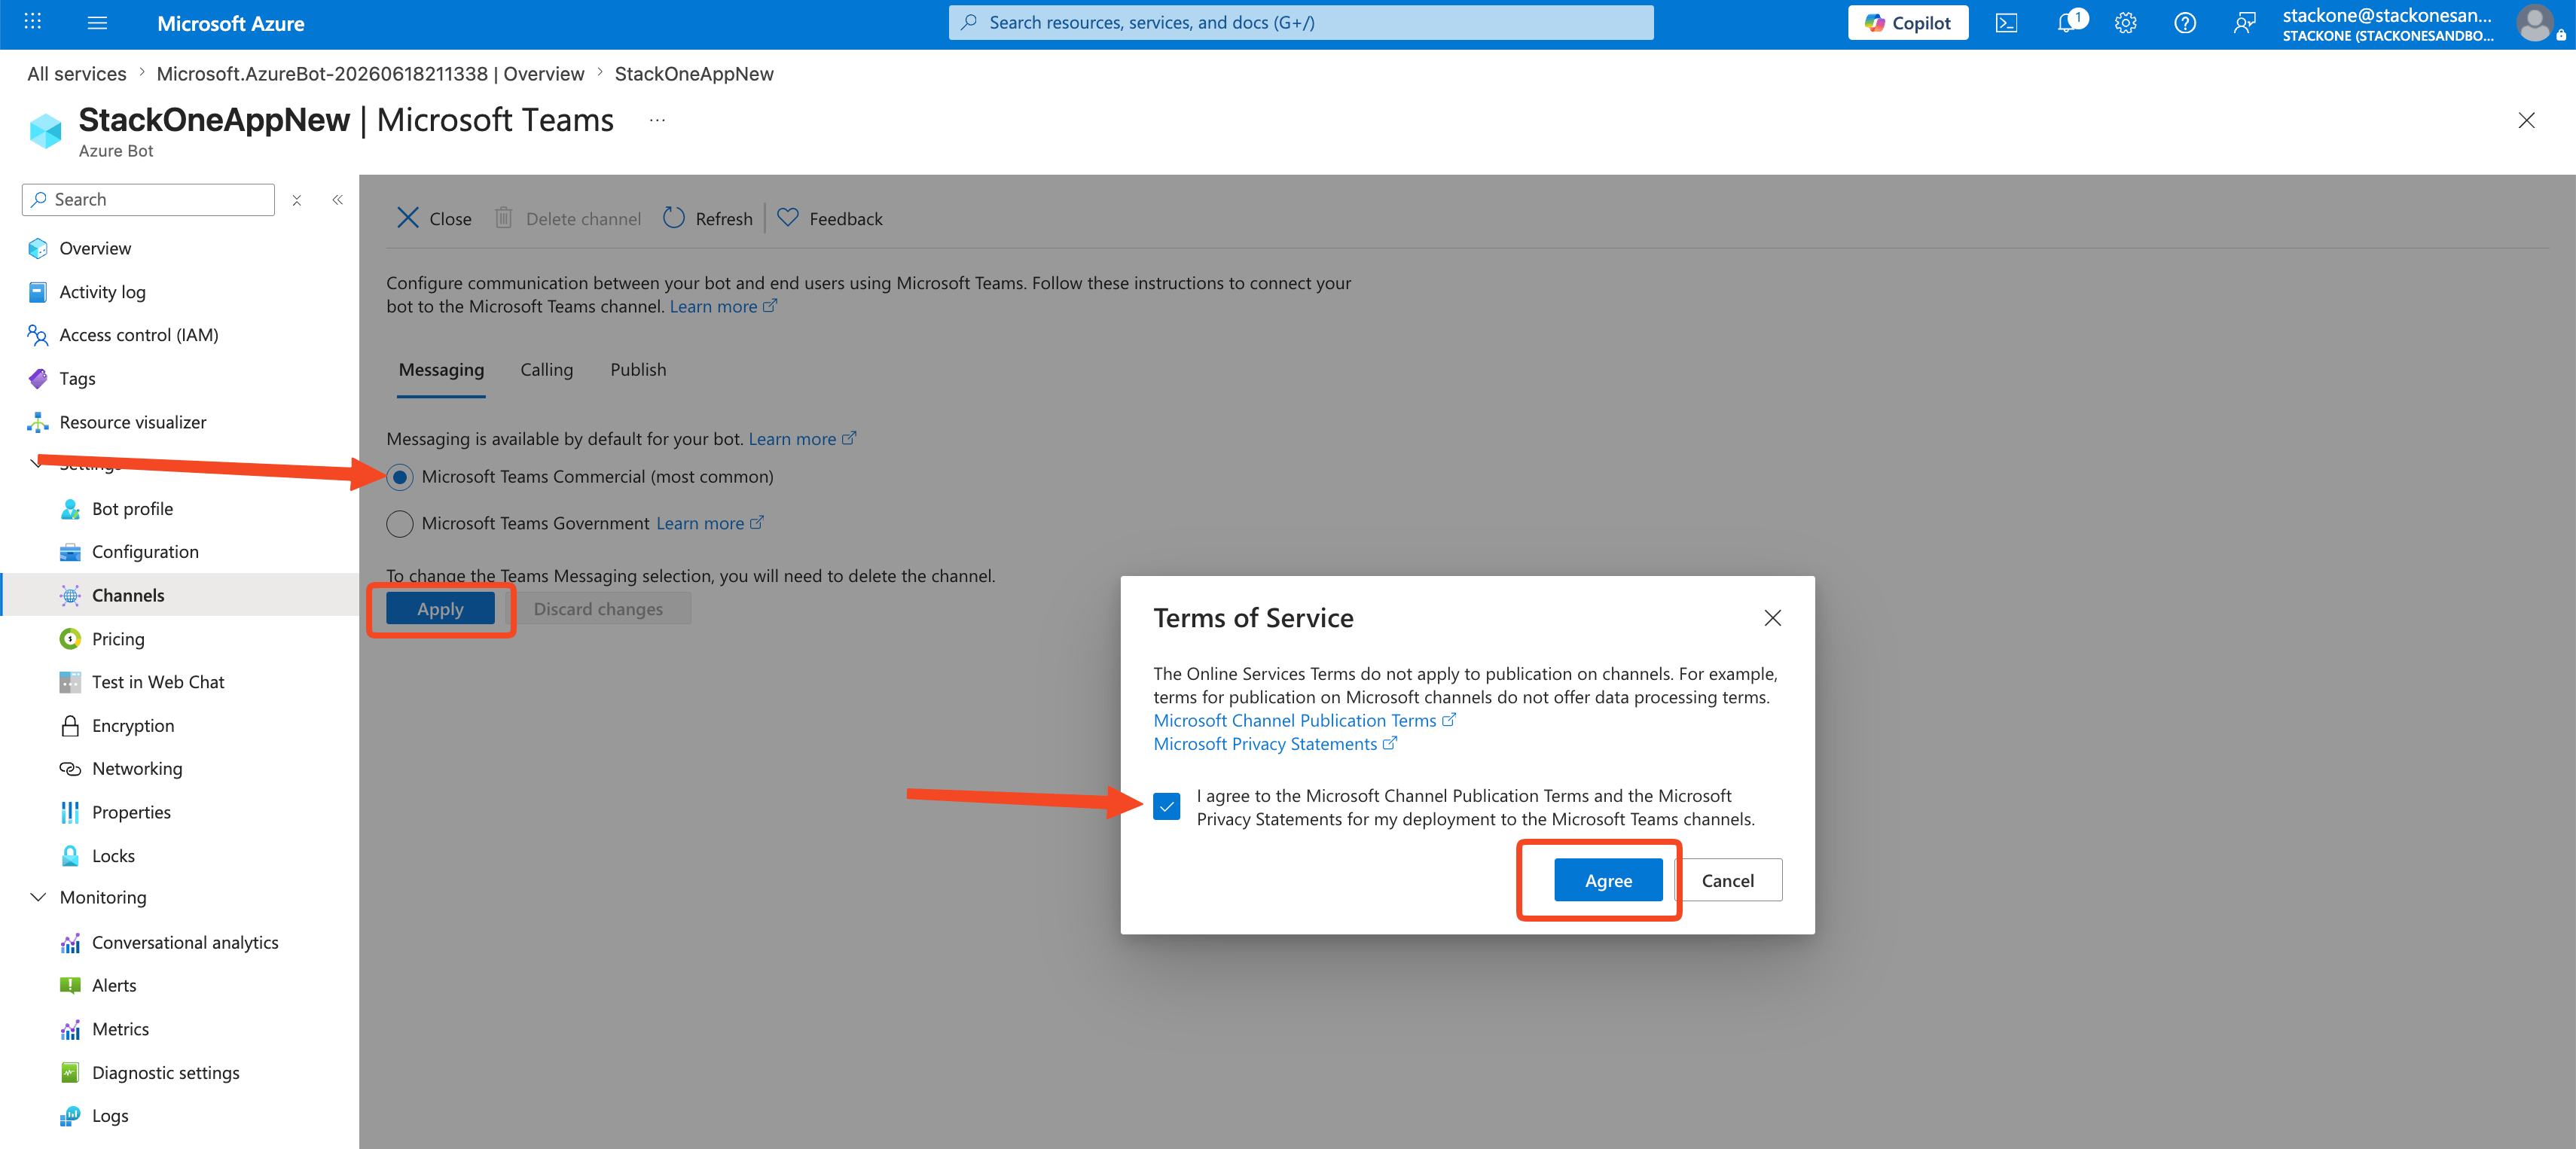The image size is (2576, 1149).
Task: Open Encryption settings
Action: click(133, 726)
